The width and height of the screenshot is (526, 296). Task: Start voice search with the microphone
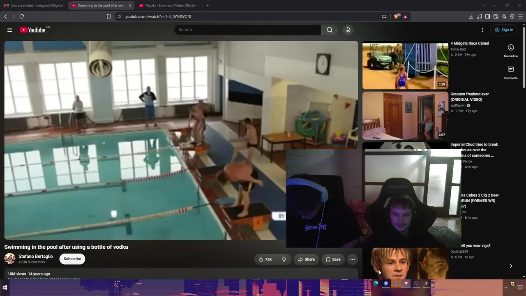(x=348, y=30)
